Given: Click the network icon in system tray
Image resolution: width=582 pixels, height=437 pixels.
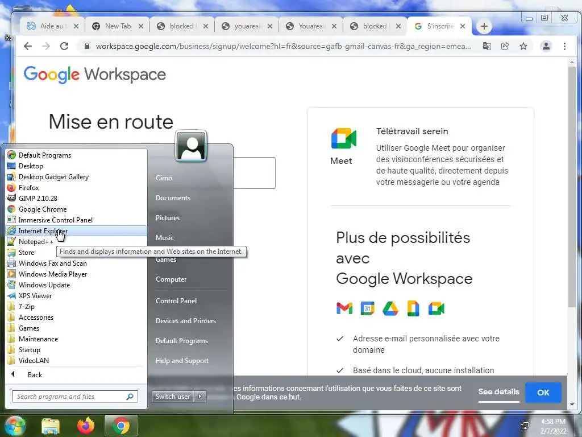Looking at the screenshot, I should pyautogui.click(x=525, y=426).
